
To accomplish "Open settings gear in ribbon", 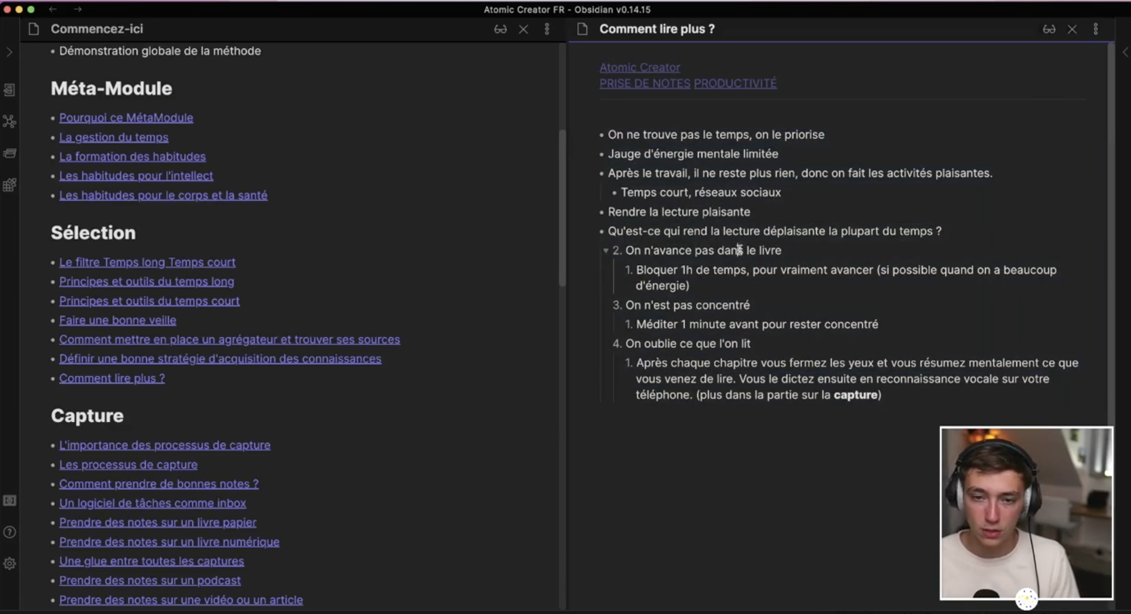I will 9,564.
